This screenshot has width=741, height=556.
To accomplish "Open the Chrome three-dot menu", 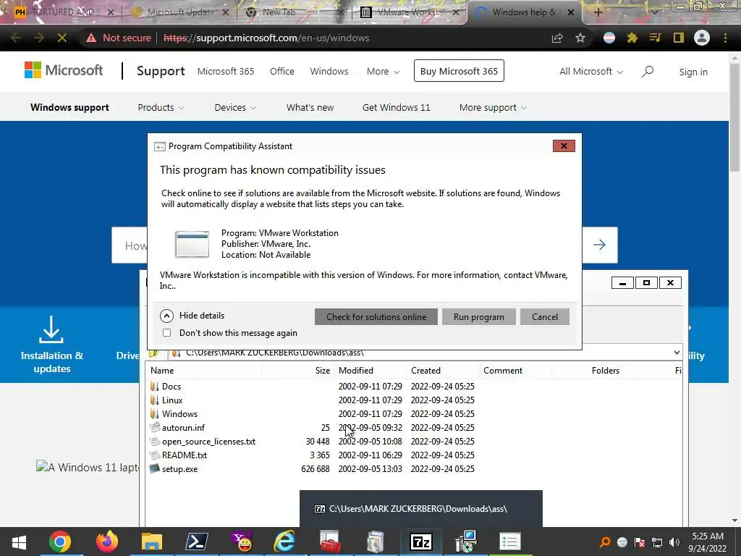I will tap(725, 38).
